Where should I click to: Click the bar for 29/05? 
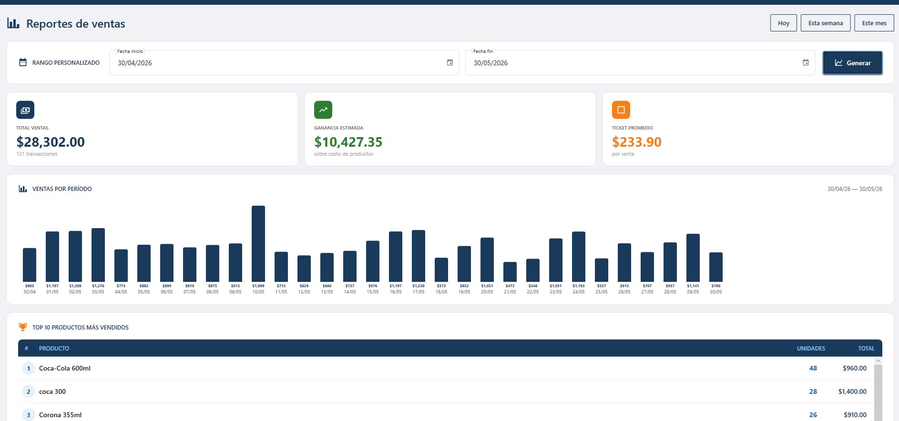tap(693, 258)
